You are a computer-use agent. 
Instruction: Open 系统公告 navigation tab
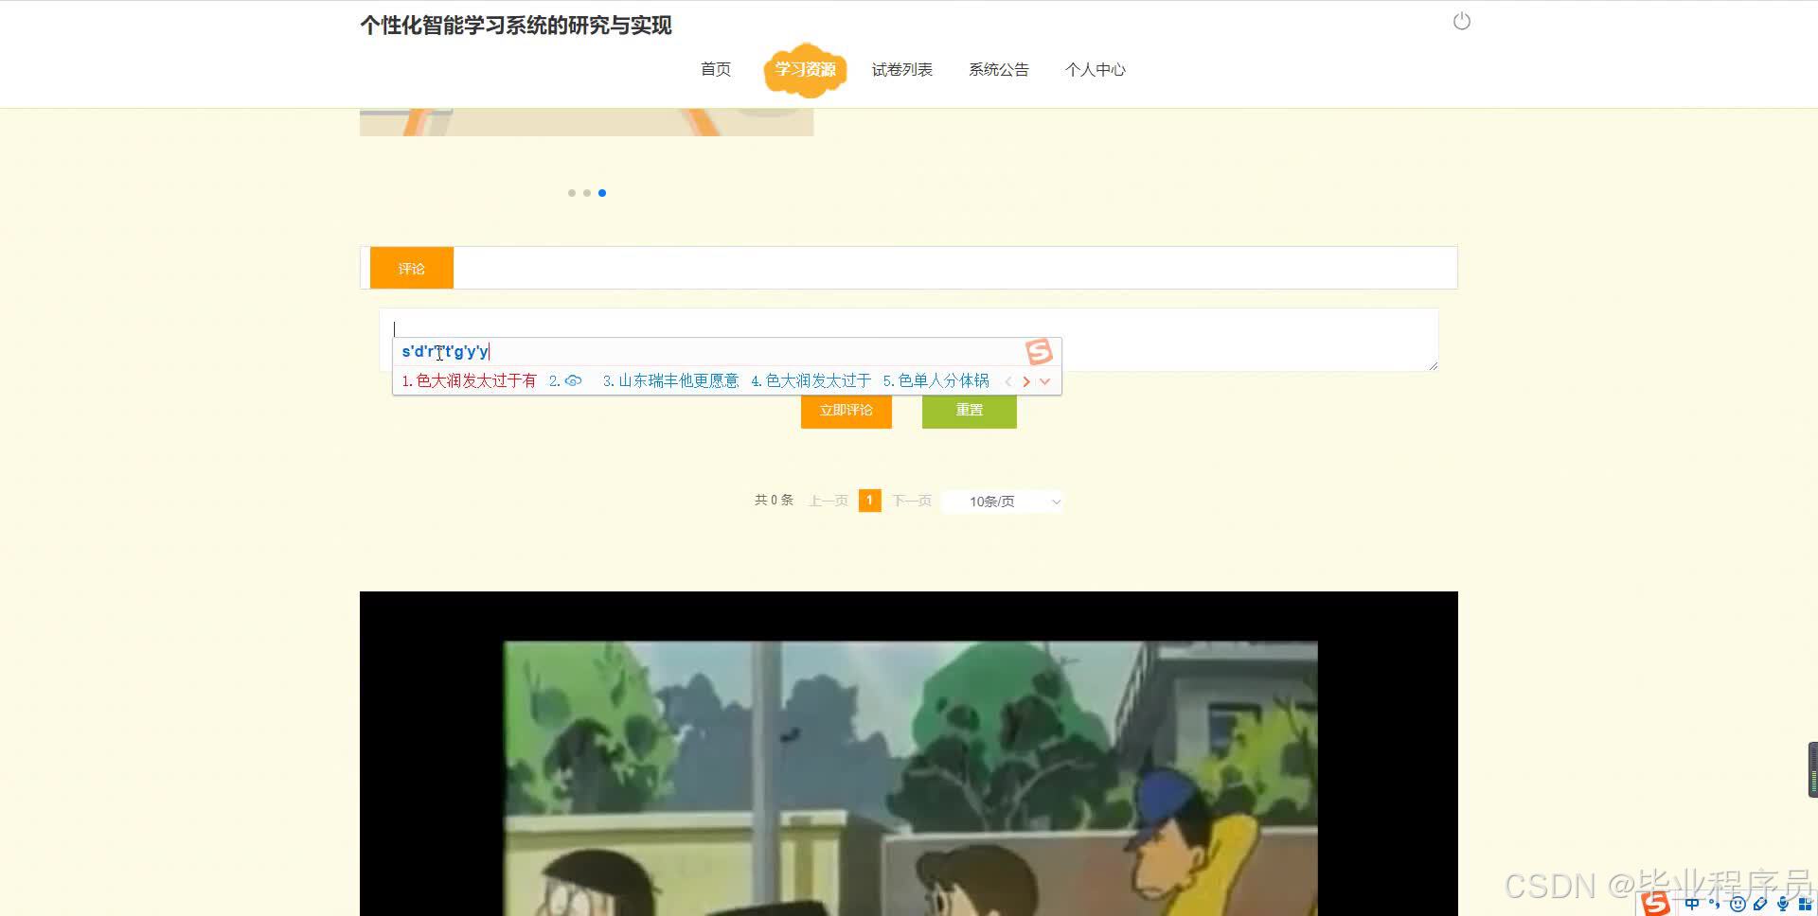999,69
